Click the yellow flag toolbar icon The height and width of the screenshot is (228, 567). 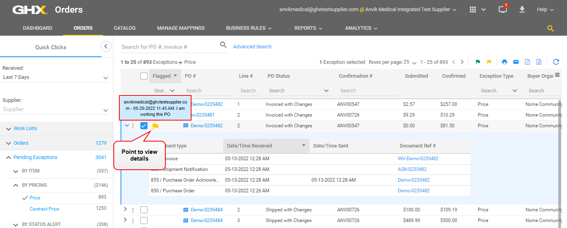click(489, 62)
